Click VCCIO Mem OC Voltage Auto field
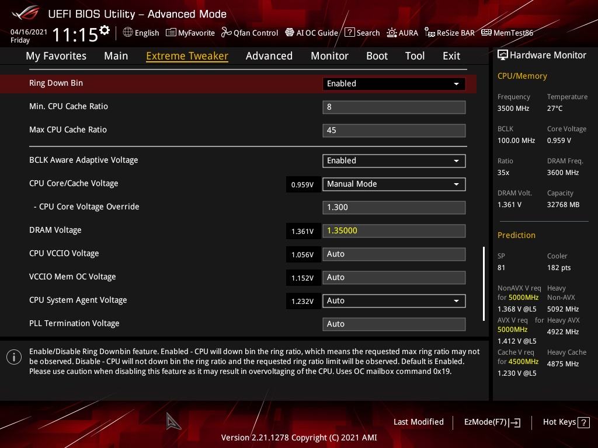This screenshot has height=448, width=598. point(394,277)
